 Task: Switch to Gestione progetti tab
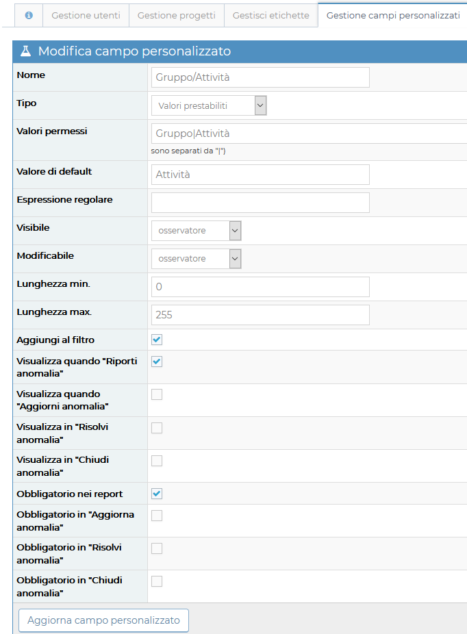click(176, 15)
